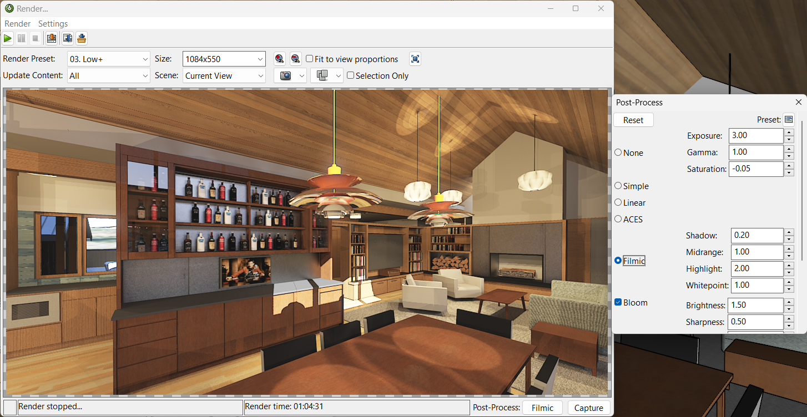Click the Brightness value field
807x417 pixels.
point(757,305)
